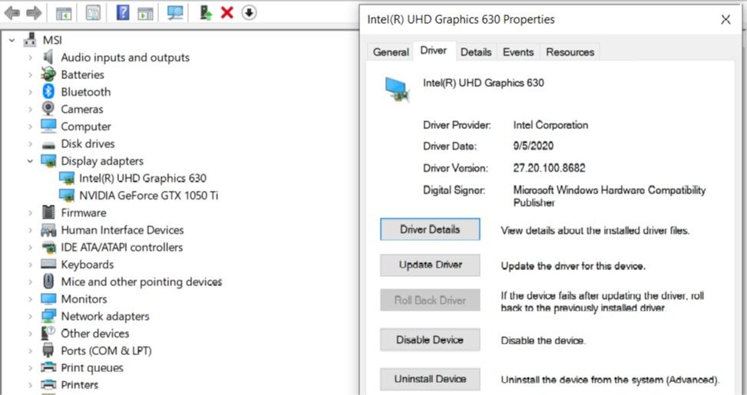Click the NVIDIA GeForce GTX 1050 Ti icon
The height and width of the screenshot is (395, 747).
pos(67,195)
